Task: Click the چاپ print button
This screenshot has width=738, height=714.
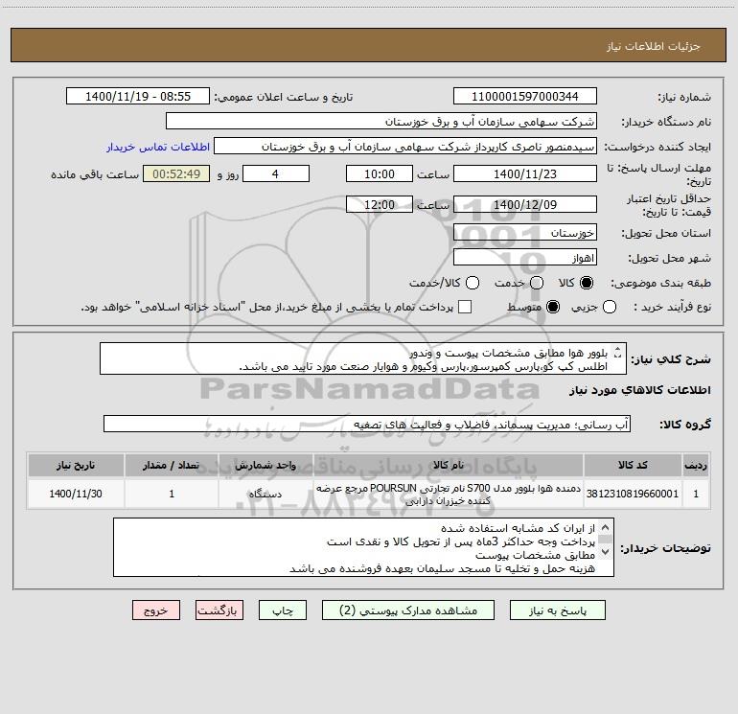Action: [283, 610]
